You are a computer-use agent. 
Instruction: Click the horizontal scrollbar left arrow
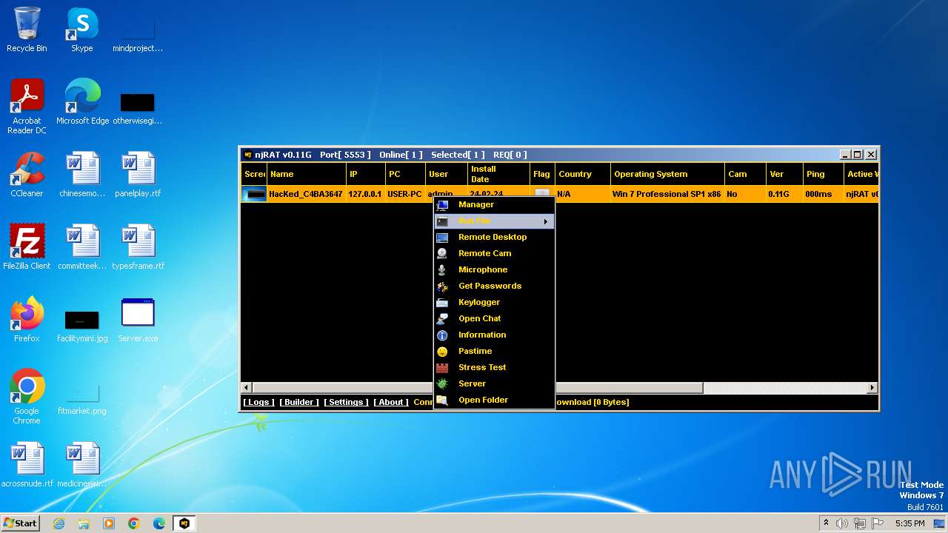[247, 388]
